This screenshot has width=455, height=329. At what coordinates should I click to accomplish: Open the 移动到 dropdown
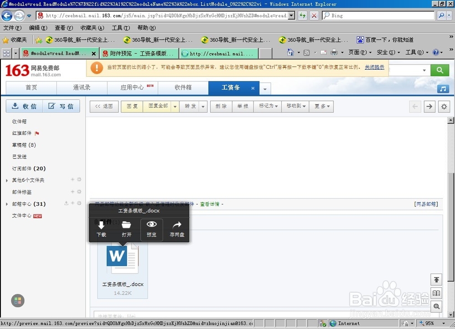click(296, 106)
